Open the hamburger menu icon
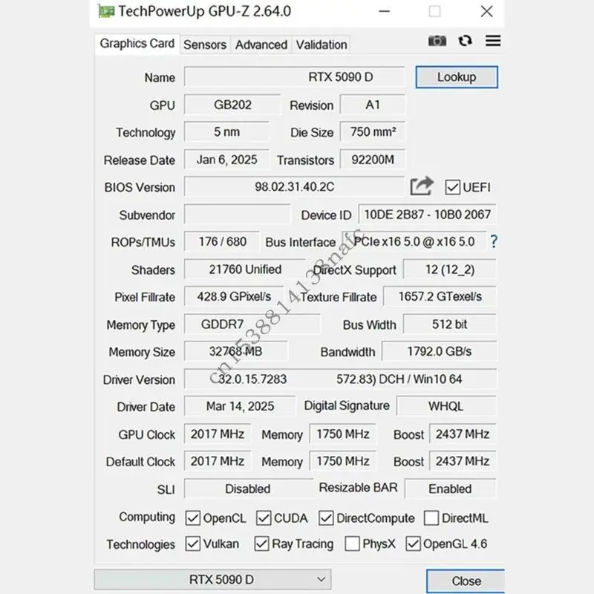 [x=493, y=41]
